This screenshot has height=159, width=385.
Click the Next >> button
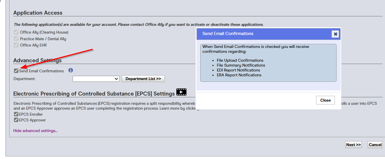click(353, 145)
